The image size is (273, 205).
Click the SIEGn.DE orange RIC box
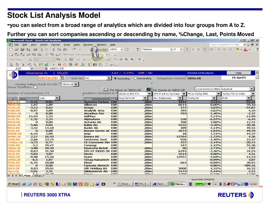48,78
